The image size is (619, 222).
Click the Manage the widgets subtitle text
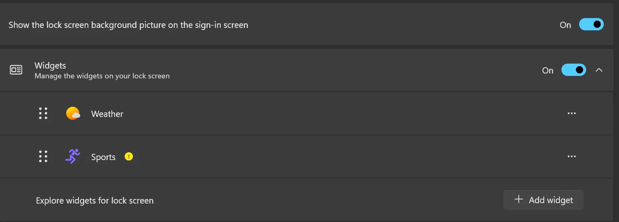102,76
